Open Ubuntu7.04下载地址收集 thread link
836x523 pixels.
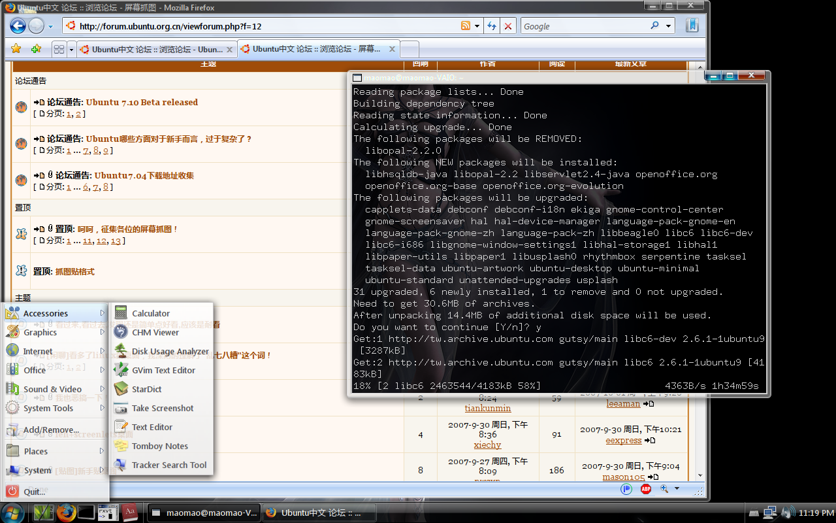coord(144,175)
